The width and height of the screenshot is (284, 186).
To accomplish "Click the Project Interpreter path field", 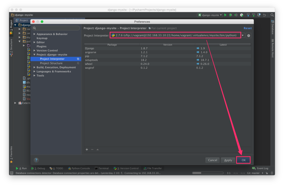I will tap(175, 35).
